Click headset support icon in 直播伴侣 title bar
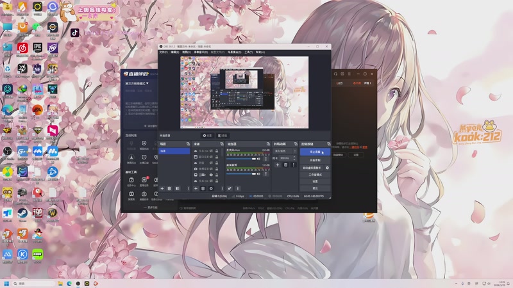513x288 pixels. pos(335,74)
